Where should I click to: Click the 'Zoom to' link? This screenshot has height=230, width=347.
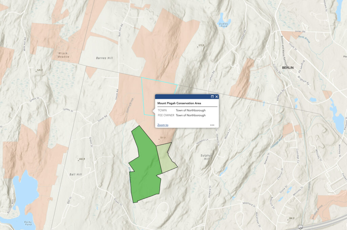[163, 125]
